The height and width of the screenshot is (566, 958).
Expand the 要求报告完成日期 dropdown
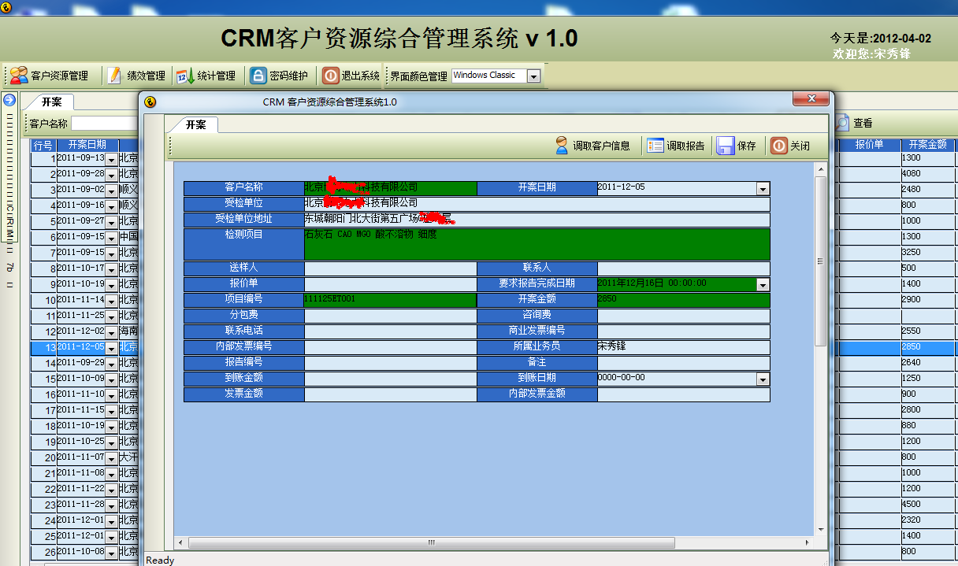click(761, 283)
